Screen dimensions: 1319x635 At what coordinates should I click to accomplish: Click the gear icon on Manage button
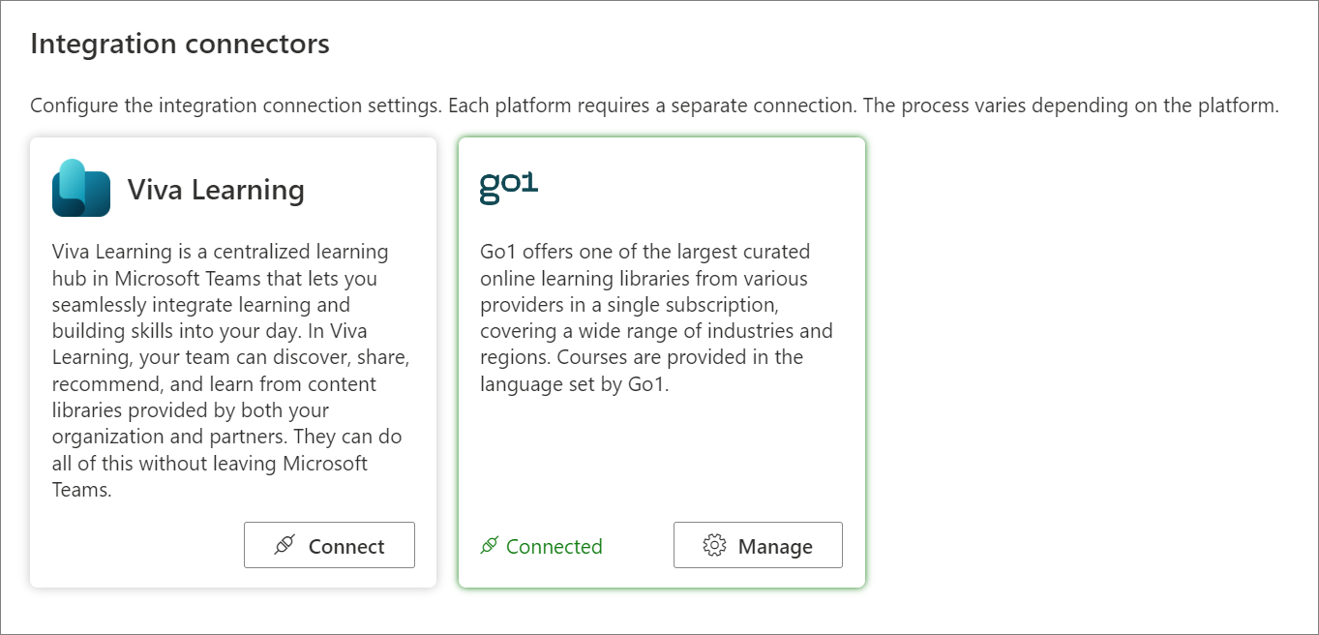[714, 546]
